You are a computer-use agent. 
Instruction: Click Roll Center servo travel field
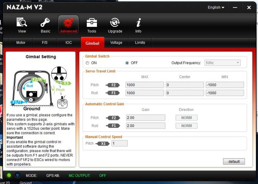click(185, 93)
